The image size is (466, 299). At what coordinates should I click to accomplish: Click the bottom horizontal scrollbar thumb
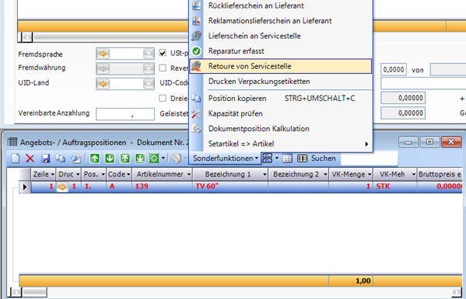(x=35, y=292)
